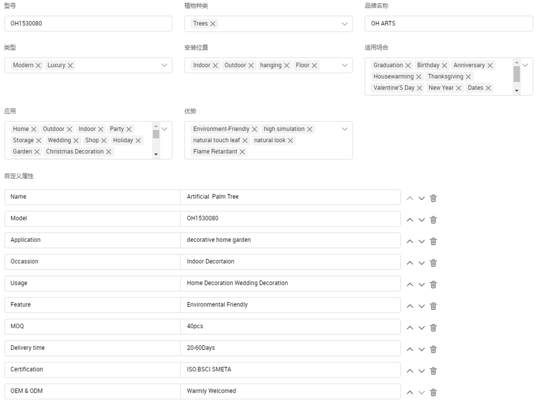The height and width of the screenshot is (415, 541).
Task: Remove the Thanksgiving tag
Action: (468, 77)
